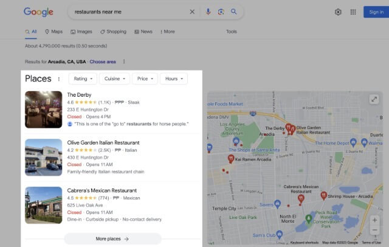Click the More places button
Image resolution: width=389 pixels, height=247 pixels.
(x=112, y=239)
